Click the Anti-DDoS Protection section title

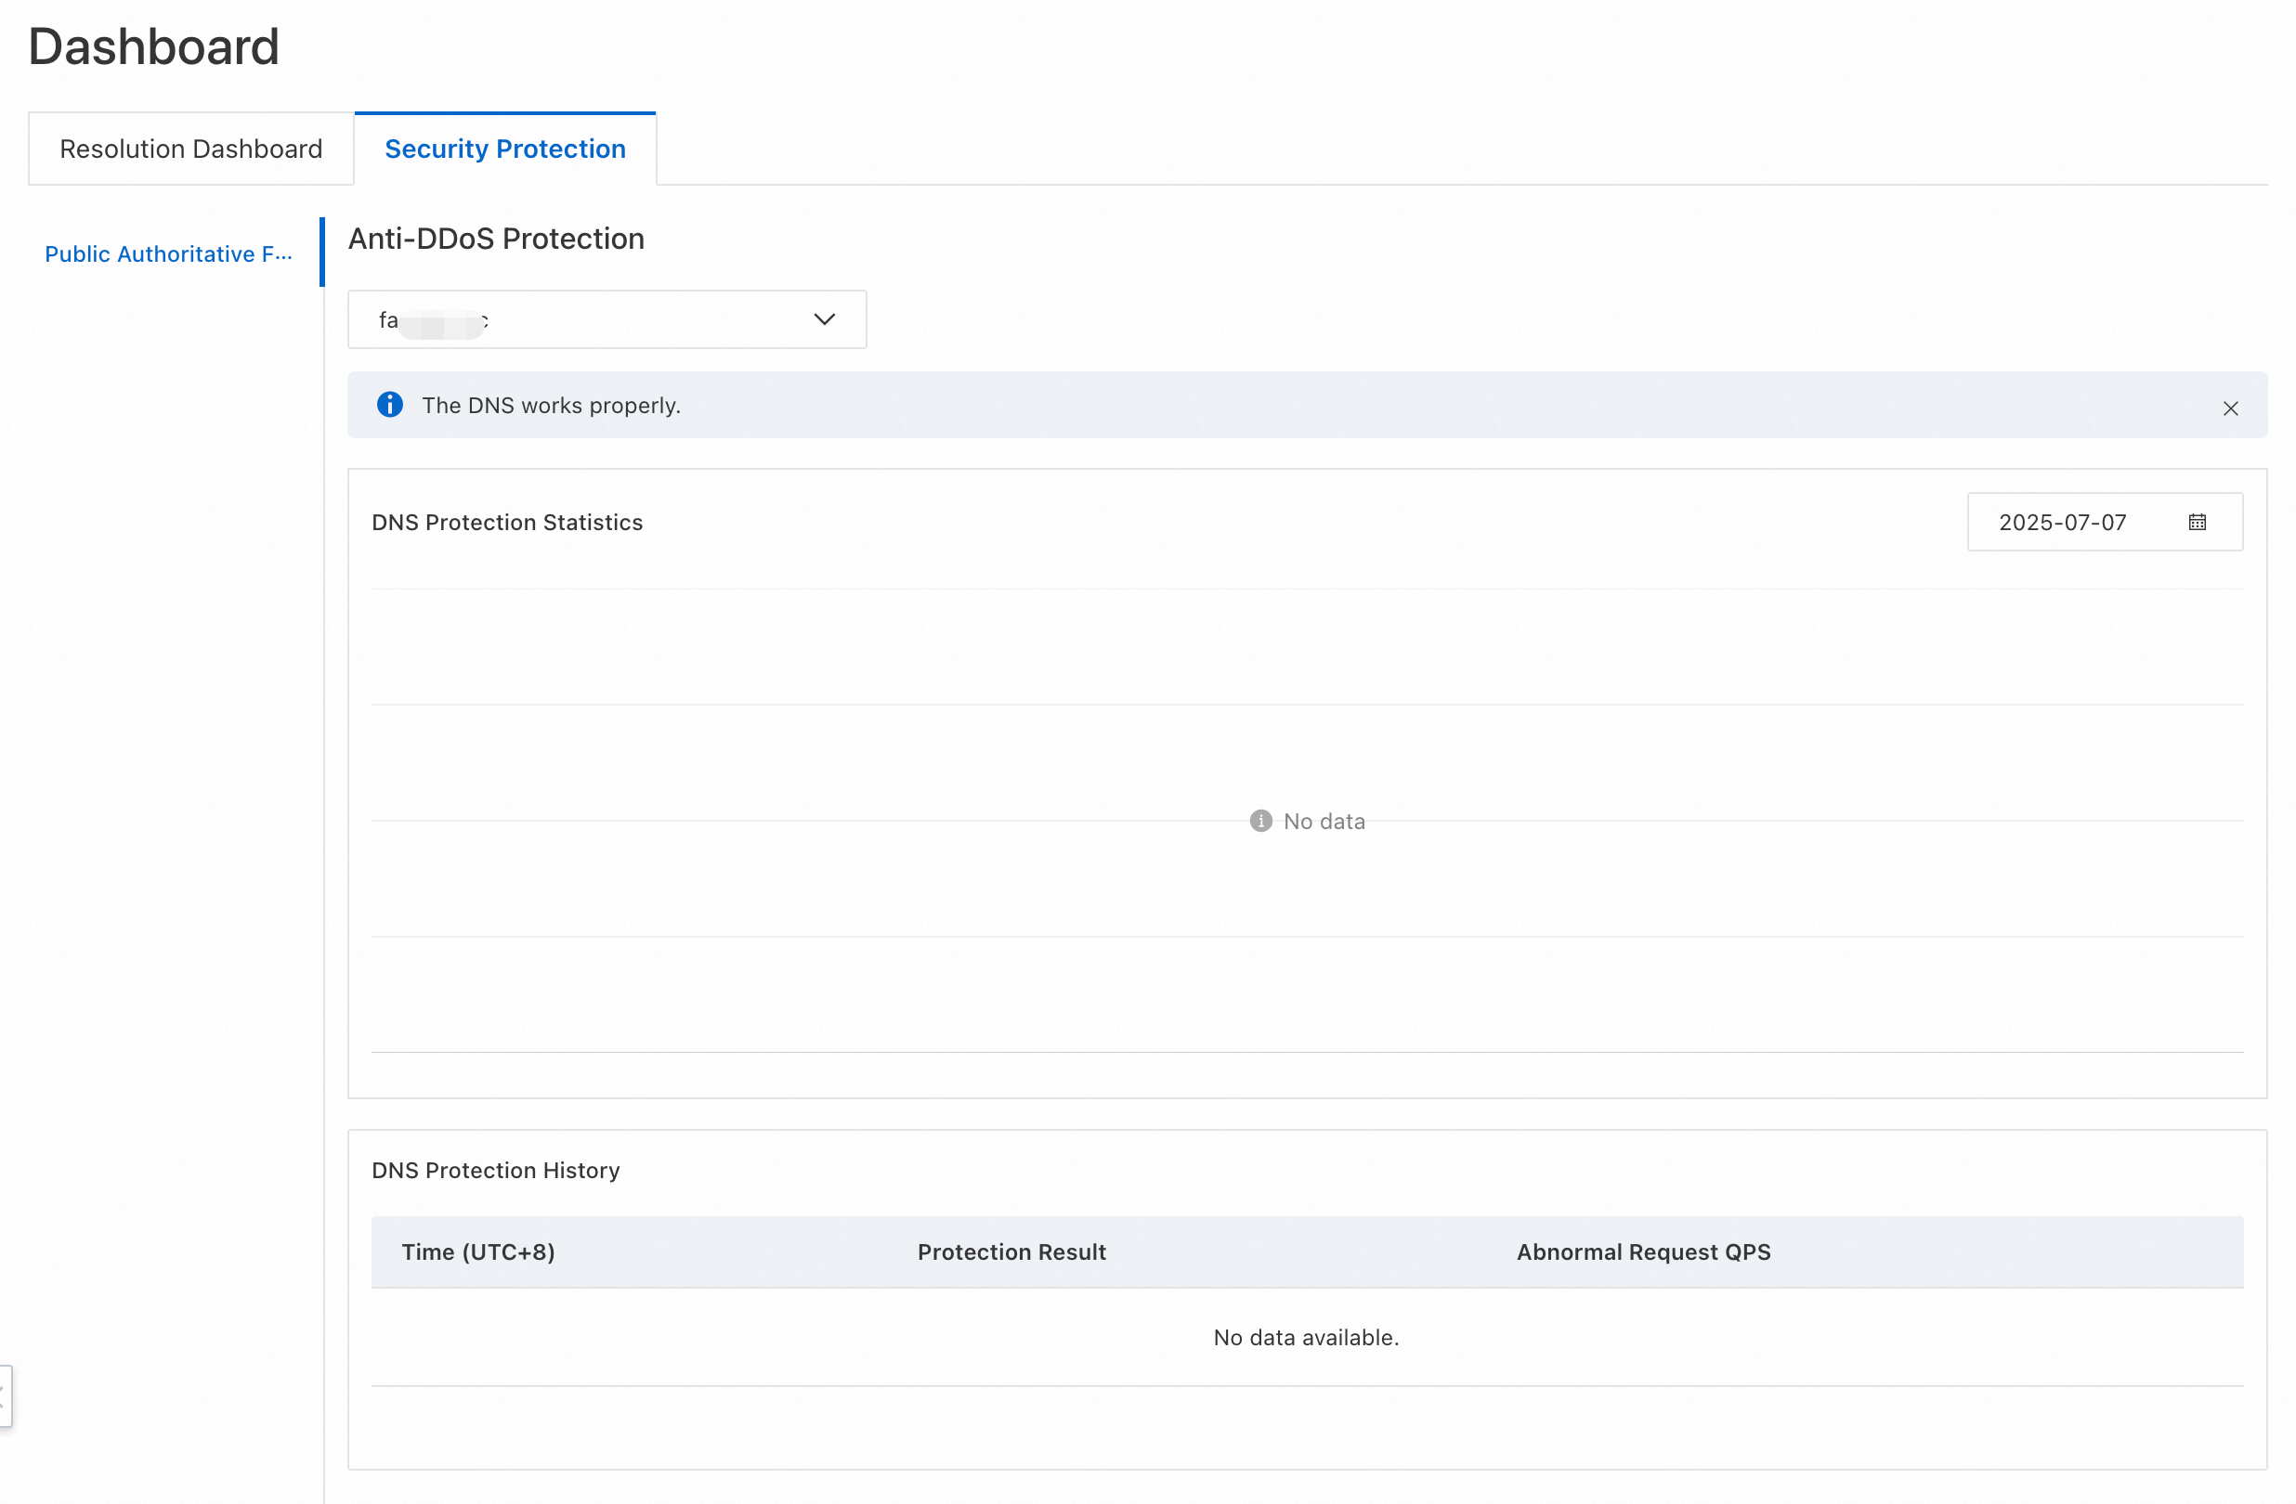(x=496, y=238)
